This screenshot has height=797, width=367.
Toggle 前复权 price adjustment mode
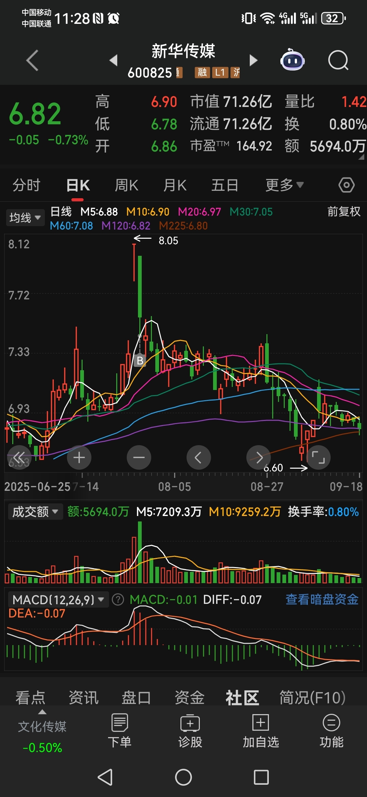[x=344, y=212]
